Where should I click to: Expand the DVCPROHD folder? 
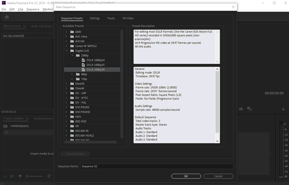click(66, 112)
